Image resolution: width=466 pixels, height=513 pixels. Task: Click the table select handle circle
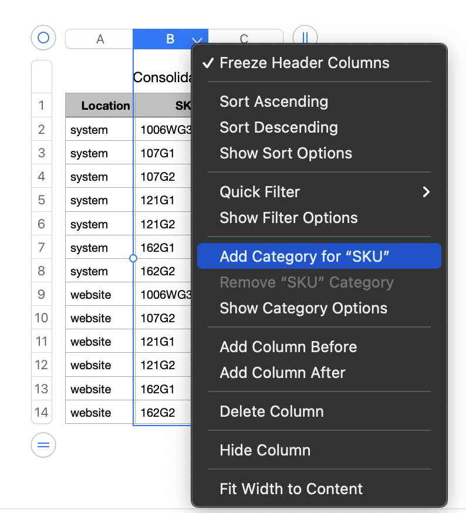click(43, 38)
